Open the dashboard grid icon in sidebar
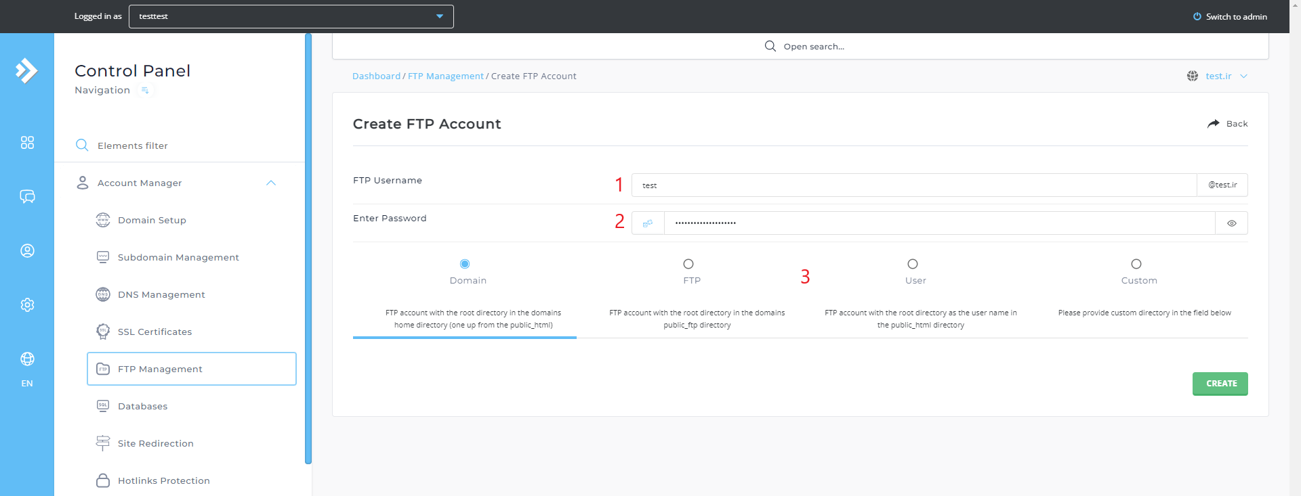Viewport: 1301px width, 496px height. pyautogui.click(x=27, y=143)
